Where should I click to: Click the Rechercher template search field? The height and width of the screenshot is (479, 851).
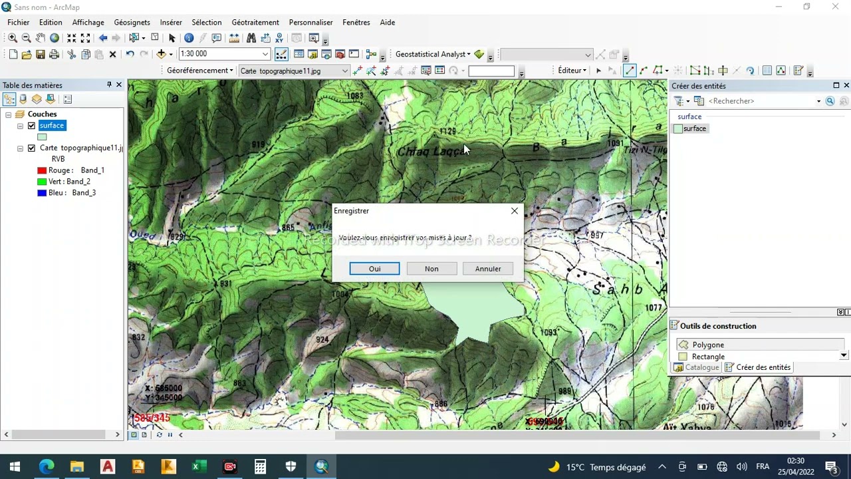761,101
